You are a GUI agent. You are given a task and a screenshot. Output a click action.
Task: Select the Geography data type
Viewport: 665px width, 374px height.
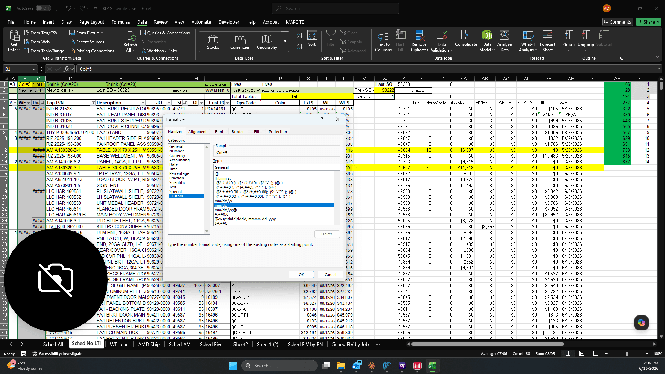click(267, 42)
